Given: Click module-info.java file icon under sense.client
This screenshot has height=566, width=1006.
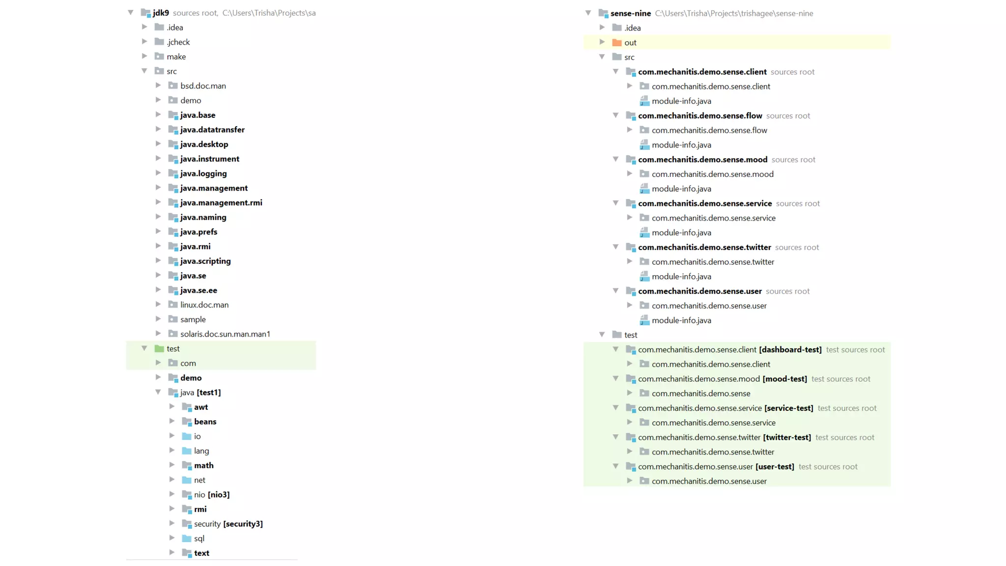Looking at the screenshot, I should pyautogui.click(x=644, y=101).
